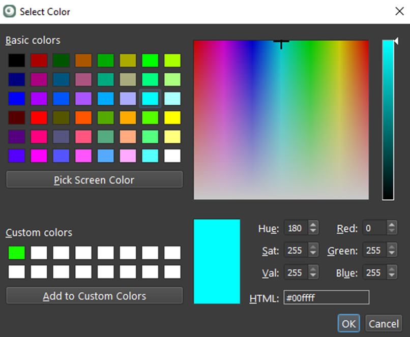Click the Pick Screen Color button
This screenshot has height=337, width=410.
point(94,180)
